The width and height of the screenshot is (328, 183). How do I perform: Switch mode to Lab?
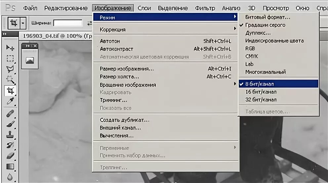click(279, 64)
